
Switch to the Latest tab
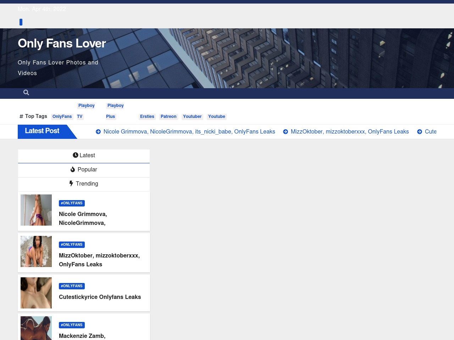click(x=84, y=156)
